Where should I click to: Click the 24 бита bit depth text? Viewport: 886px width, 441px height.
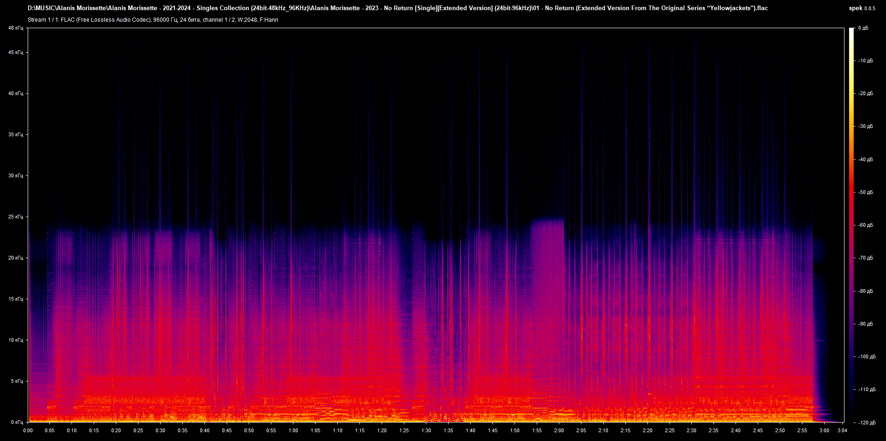[189, 20]
